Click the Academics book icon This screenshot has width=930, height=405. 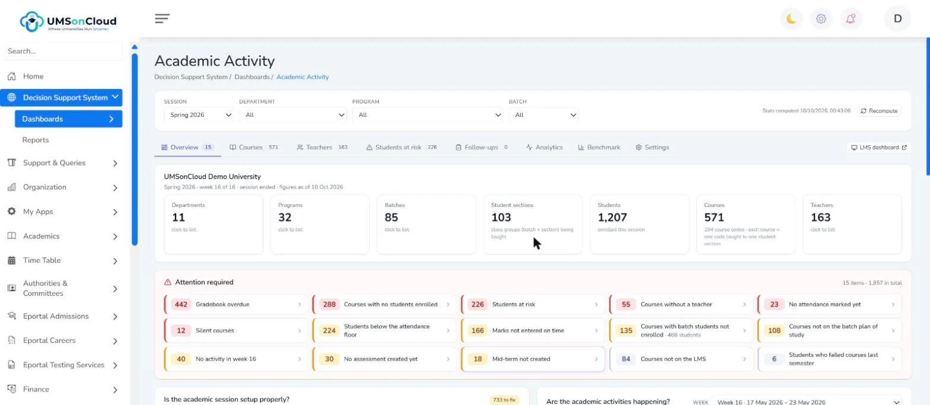11,236
